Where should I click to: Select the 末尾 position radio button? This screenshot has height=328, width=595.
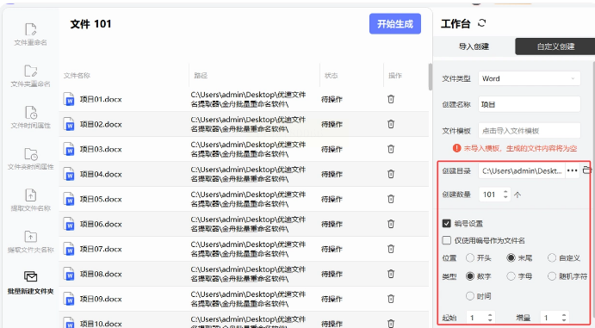[511, 258]
